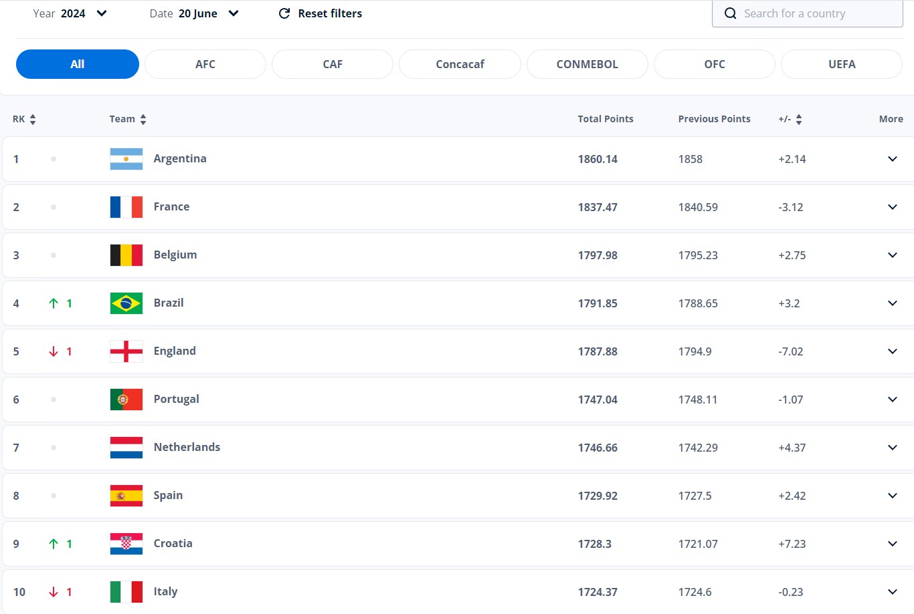Viewport: 914px width, 614px height.
Task: Expand the England row details
Action: [892, 351]
